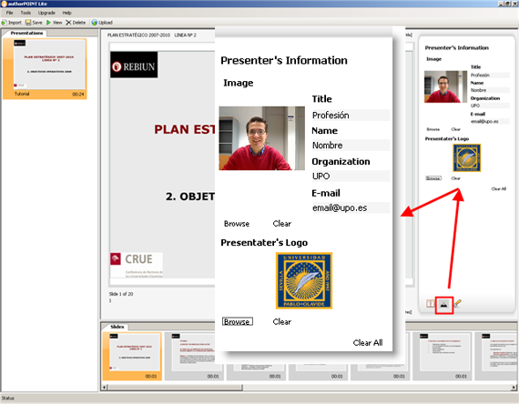The width and height of the screenshot is (519, 404).
Task: Click the Profesión title field in side panel
Action: (490, 76)
